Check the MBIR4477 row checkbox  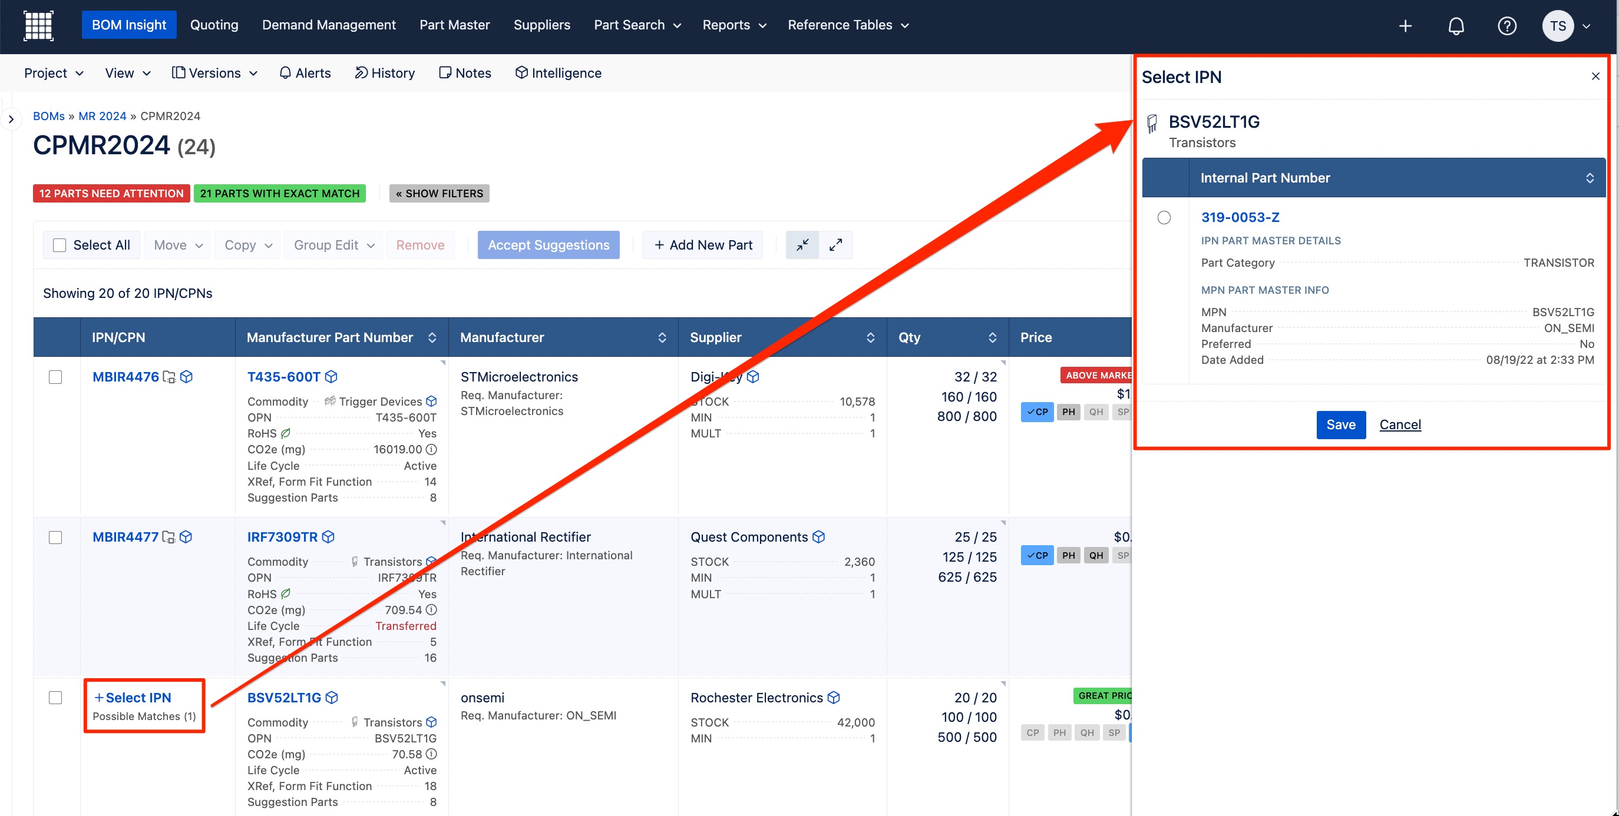(55, 537)
